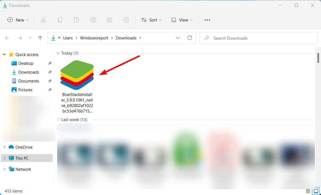Image resolution: width=321 pixels, height=195 pixels.
Task: Click the pin icon beside Documents
Action: 50,81
